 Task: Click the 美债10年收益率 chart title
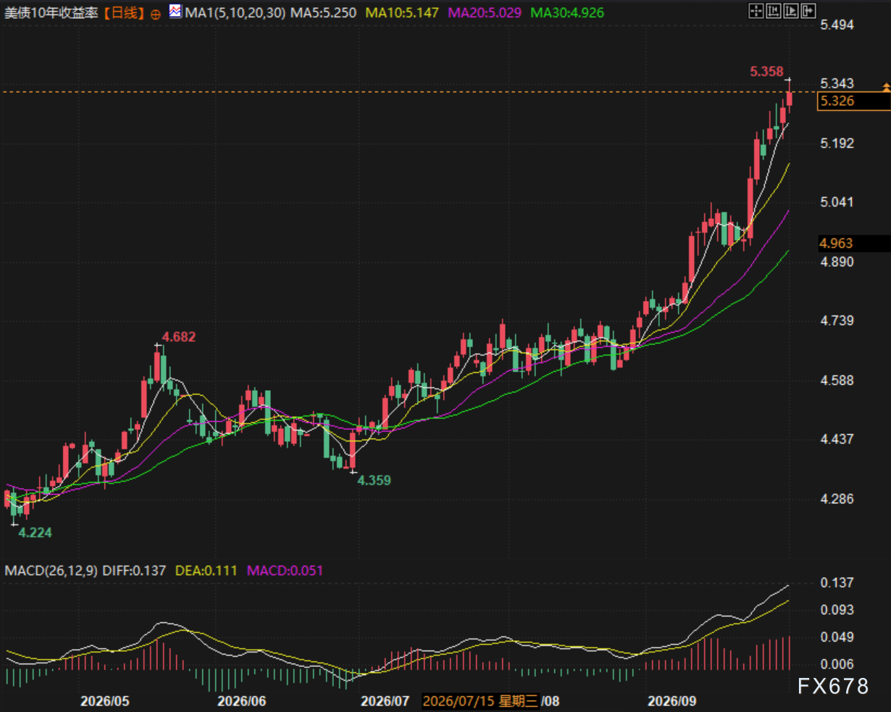pos(51,13)
